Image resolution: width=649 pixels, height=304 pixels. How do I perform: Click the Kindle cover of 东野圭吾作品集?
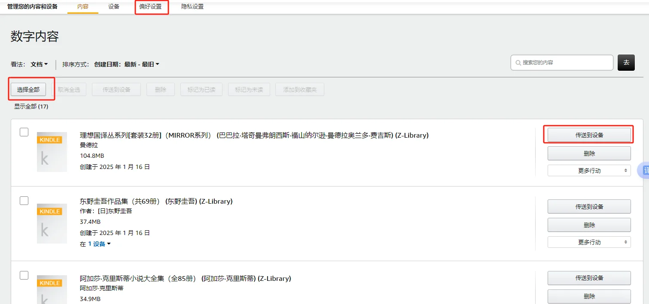click(x=52, y=223)
